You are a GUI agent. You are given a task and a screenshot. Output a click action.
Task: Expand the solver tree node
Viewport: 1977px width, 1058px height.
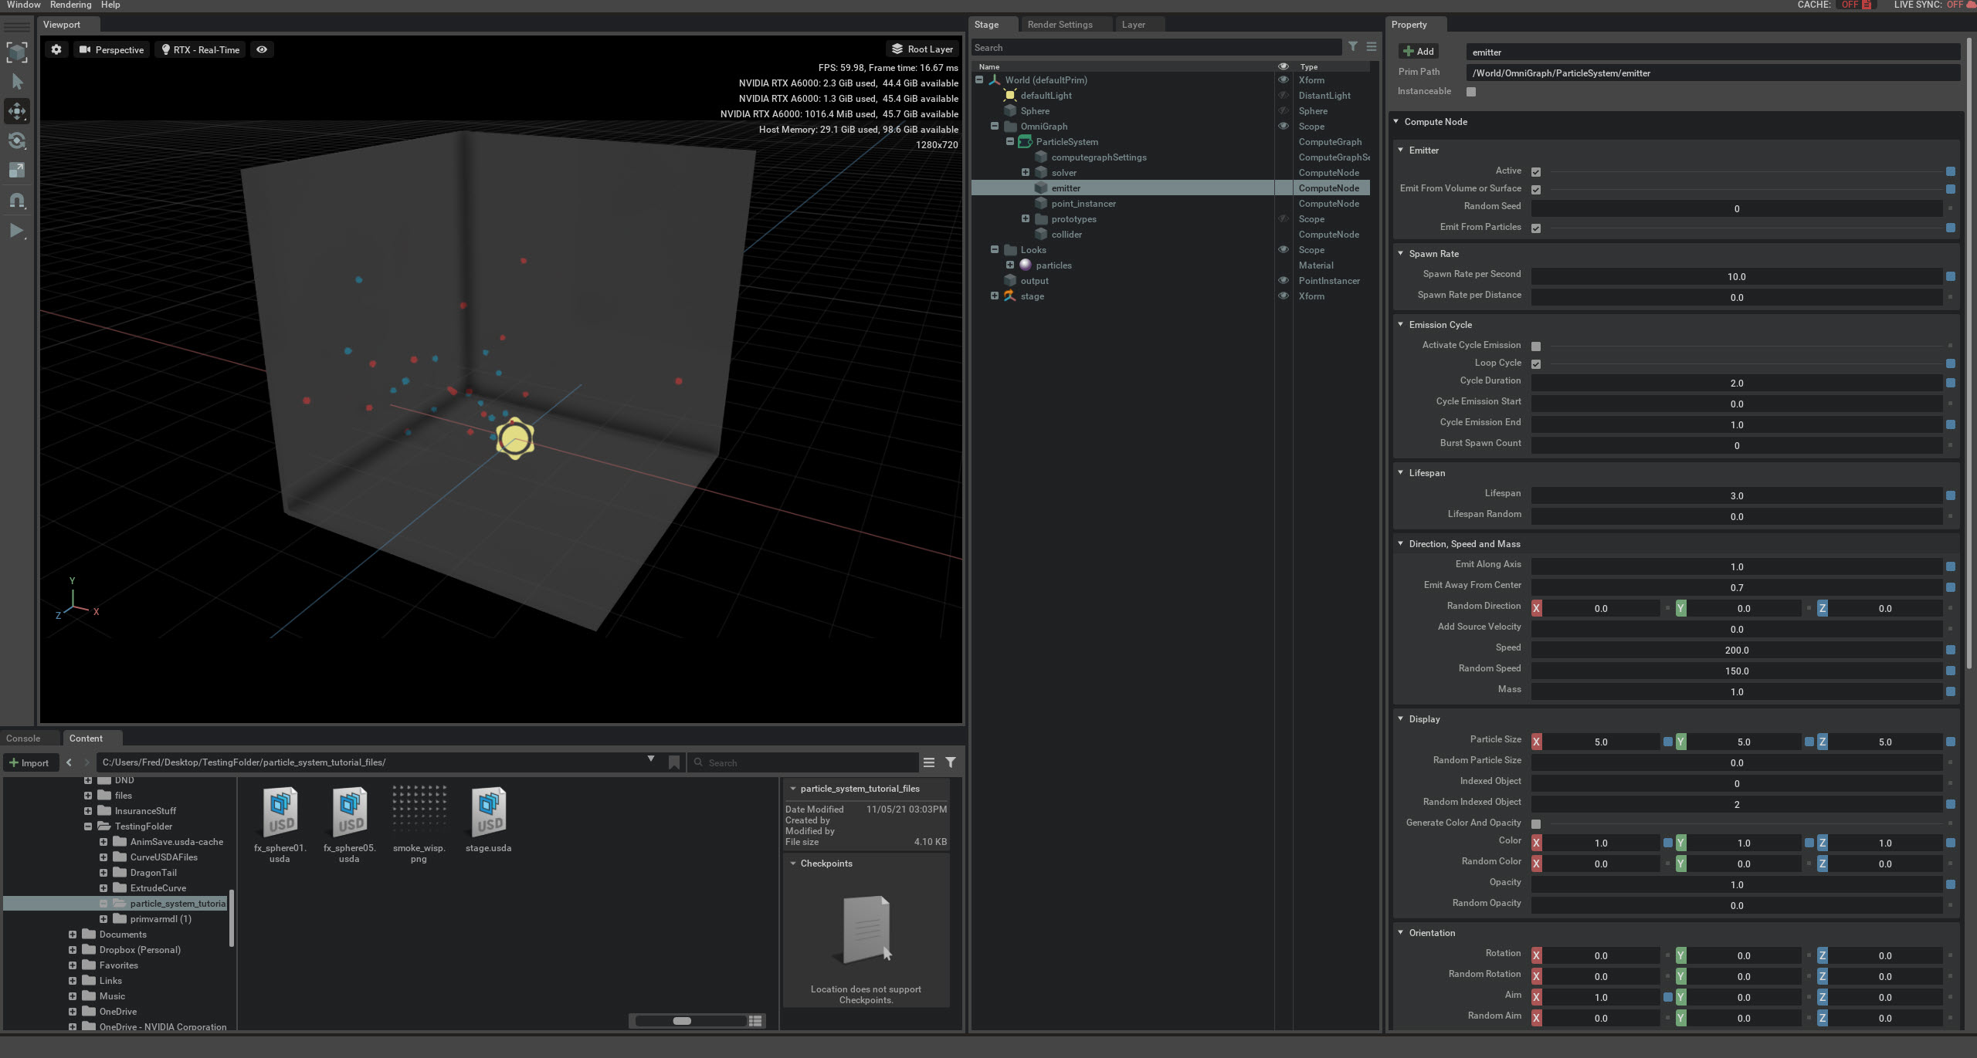(1026, 172)
